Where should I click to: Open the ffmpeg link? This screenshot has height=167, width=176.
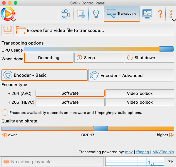143,152
